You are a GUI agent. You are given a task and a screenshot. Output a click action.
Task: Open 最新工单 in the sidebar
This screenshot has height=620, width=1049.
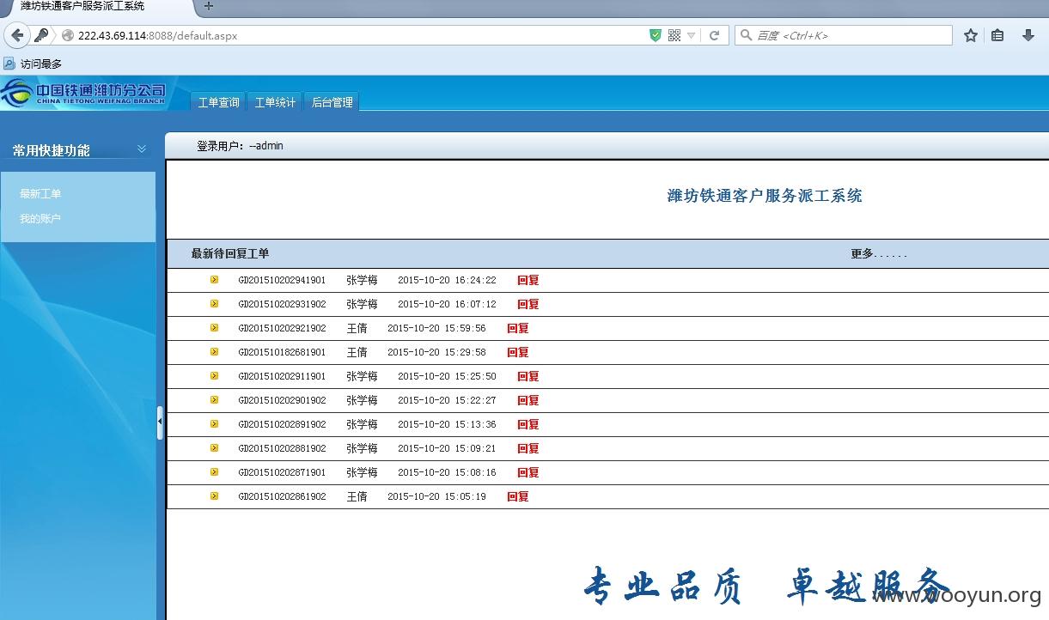(x=40, y=194)
